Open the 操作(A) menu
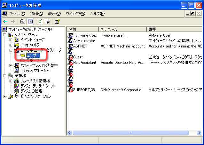Screen dimensions: 204x145 point(36,14)
